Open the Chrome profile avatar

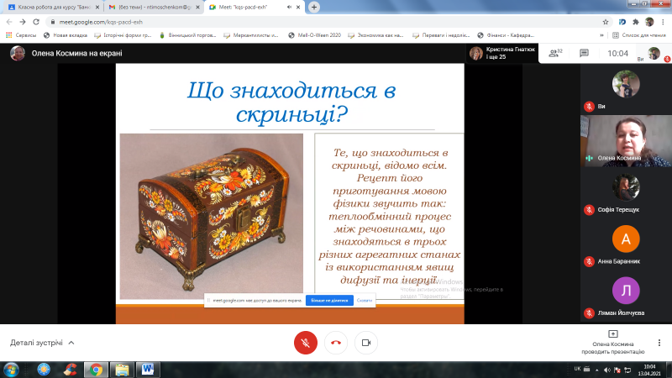tap(649, 22)
